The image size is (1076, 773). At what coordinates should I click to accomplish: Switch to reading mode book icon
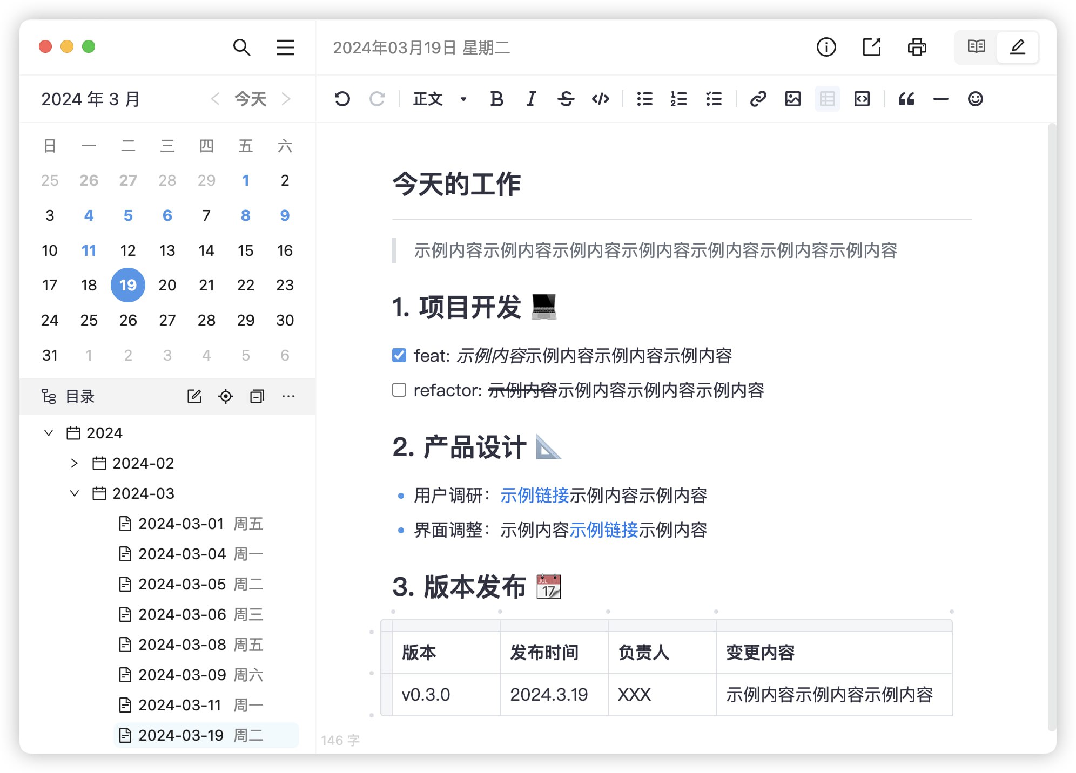click(x=976, y=47)
